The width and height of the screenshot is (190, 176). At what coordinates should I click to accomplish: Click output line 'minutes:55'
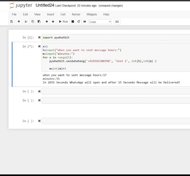(51, 79)
